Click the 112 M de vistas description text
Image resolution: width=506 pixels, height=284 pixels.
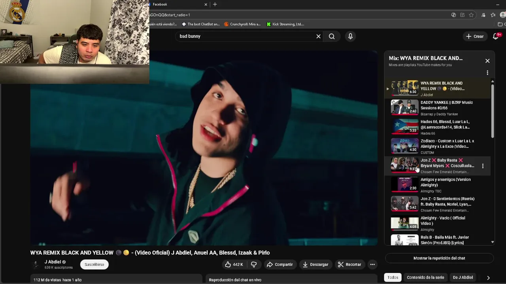coord(57,280)
